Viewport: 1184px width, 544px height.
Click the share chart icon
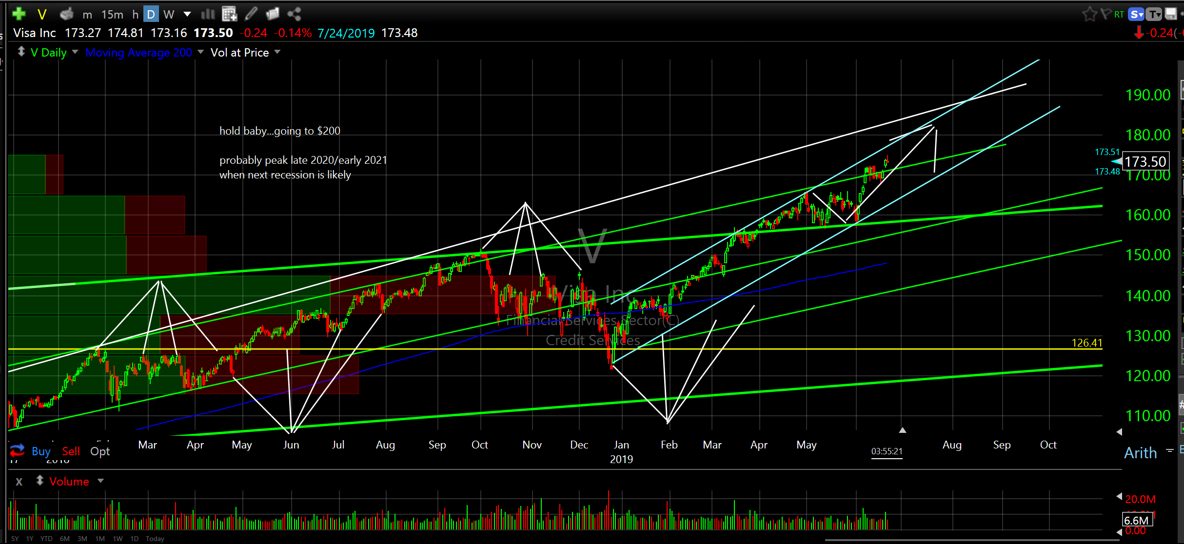294,14
